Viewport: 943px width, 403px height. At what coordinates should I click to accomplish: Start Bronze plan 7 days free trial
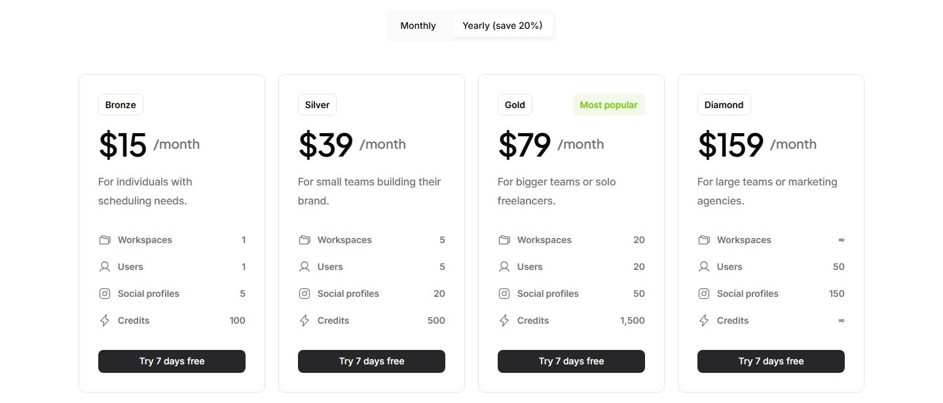coord(172,361)
